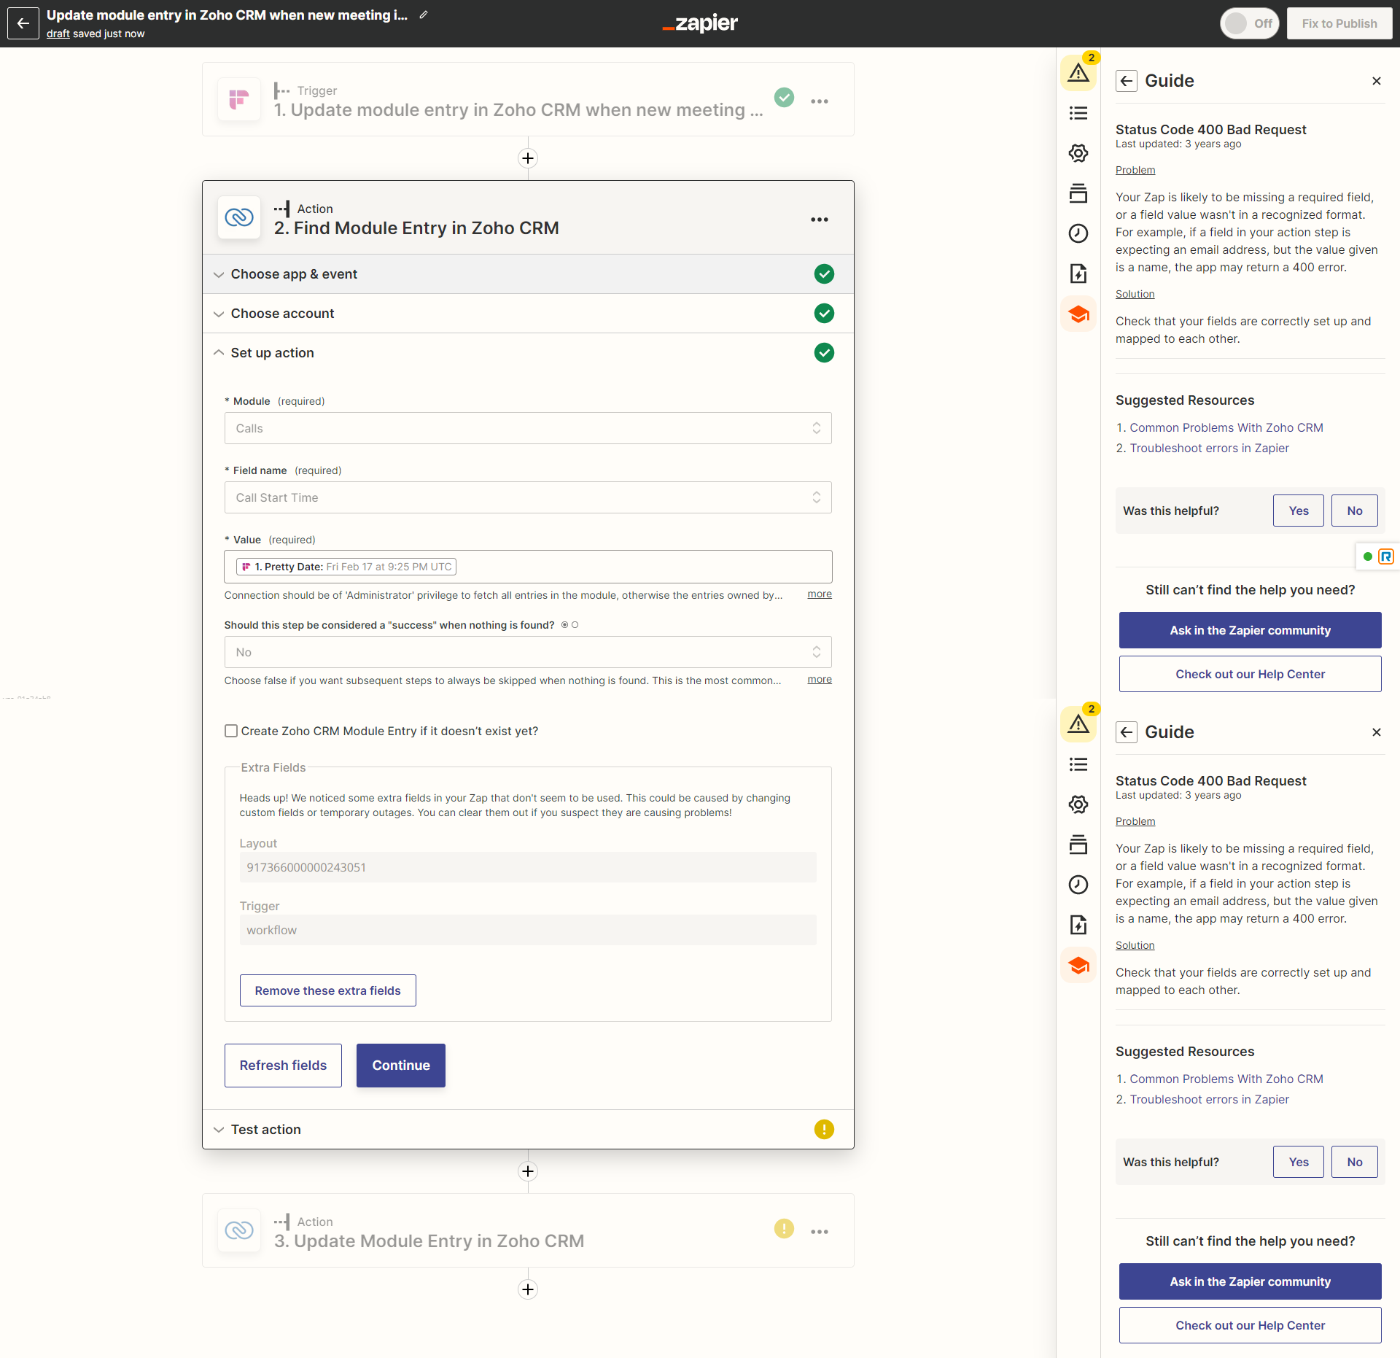Open lower sidebar Zap details file icon
The height and width of the screenshot is (1358, 1400).
click(x=1078, y=925)
